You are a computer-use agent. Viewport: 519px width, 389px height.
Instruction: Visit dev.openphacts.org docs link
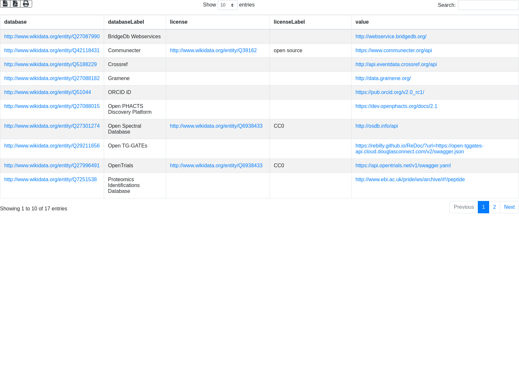(x=396, y=106)
